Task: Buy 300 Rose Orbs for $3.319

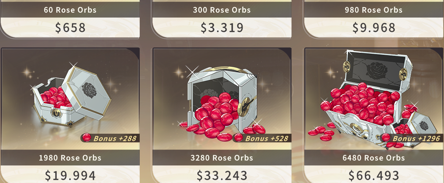Action: point(222,28)
